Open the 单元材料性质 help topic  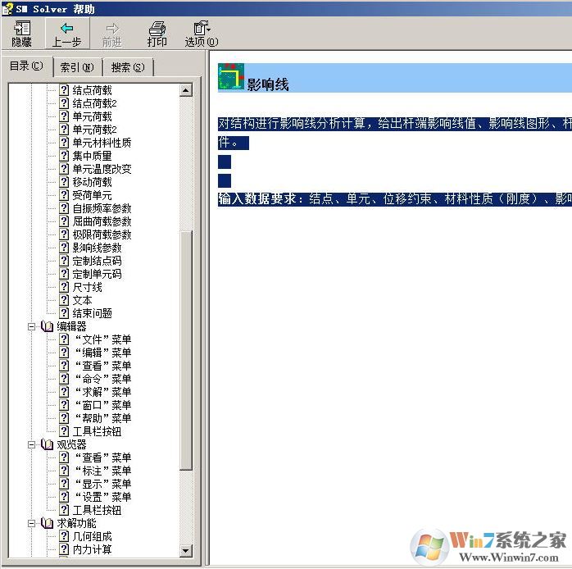(x=102, y=143)
